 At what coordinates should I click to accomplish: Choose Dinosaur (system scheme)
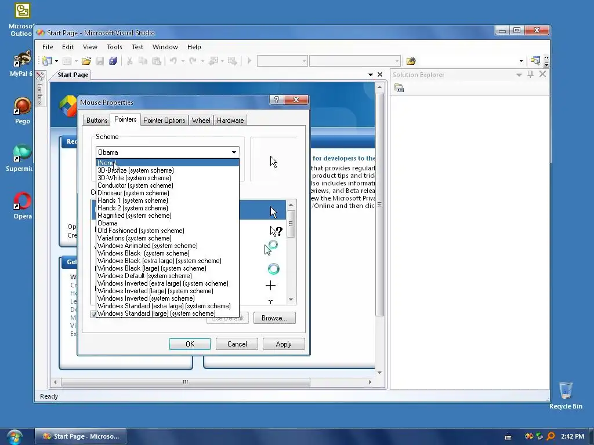(x=168, y=193)
